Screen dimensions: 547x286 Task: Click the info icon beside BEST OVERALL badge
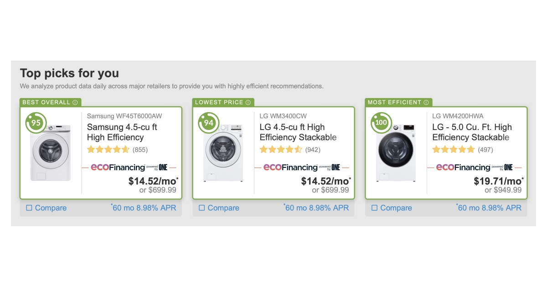76,102
